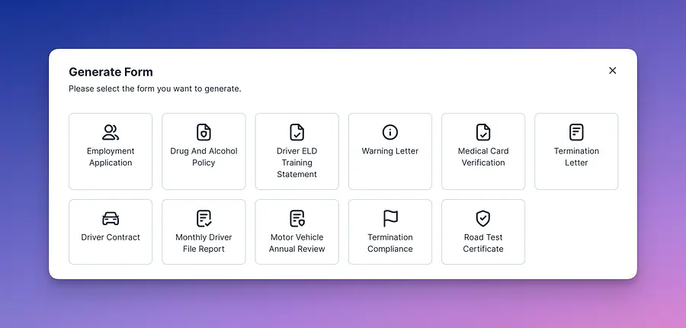Select the 'Motor Vehicle Annual Review' label text
This screenshot has height=328, width=686.
pyautogui.click(x=297, y=243)
